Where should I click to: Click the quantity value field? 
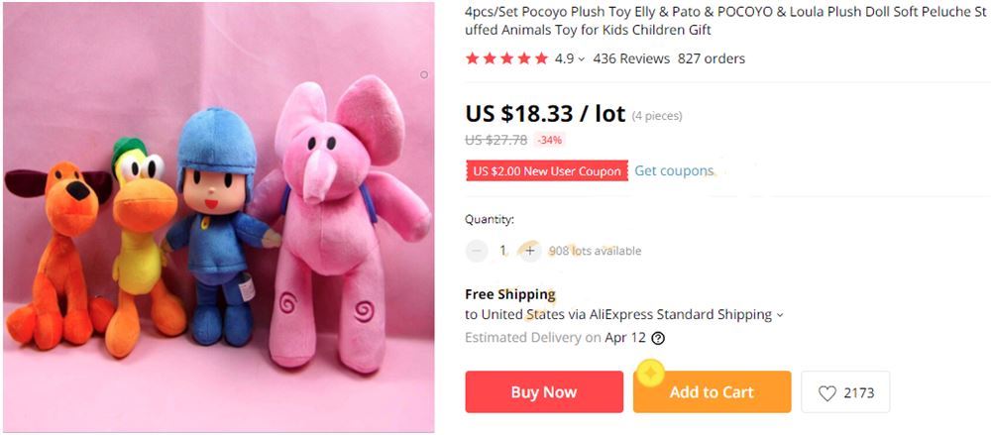click(x=503, y=251)
